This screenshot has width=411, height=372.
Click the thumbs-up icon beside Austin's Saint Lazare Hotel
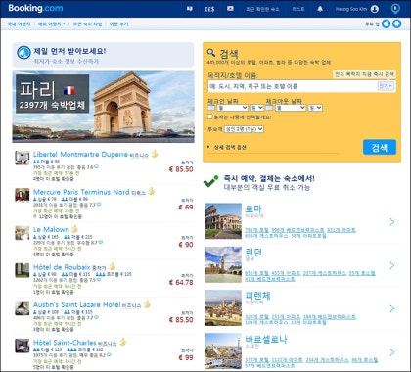(147, 304)
